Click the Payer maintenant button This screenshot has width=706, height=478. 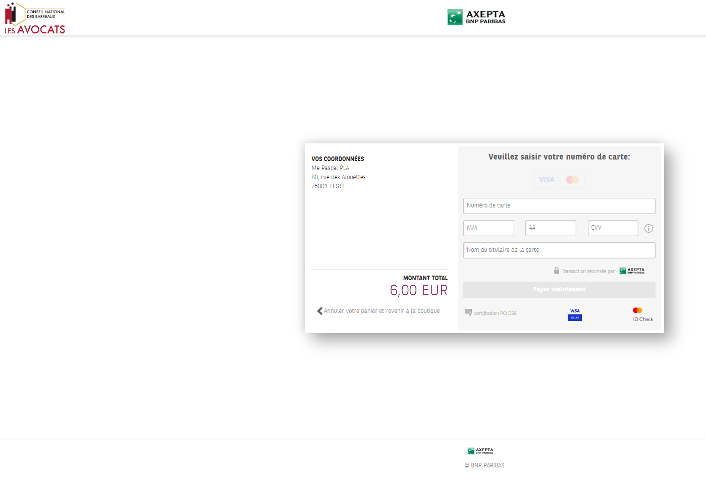pyautogui.click(x=559, y=290)
